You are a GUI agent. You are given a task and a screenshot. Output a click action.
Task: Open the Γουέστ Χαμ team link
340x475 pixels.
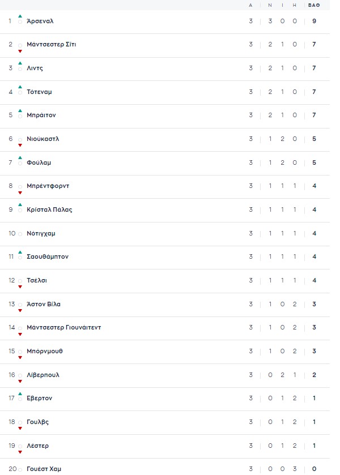[44, 469]
